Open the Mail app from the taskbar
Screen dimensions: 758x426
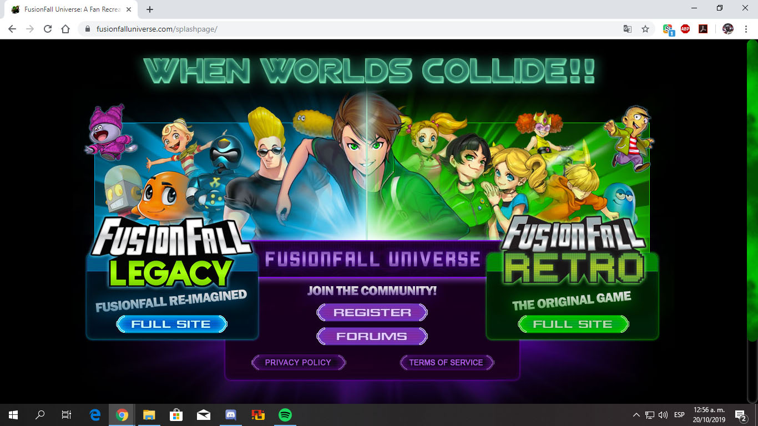click(x=203, y=415)
